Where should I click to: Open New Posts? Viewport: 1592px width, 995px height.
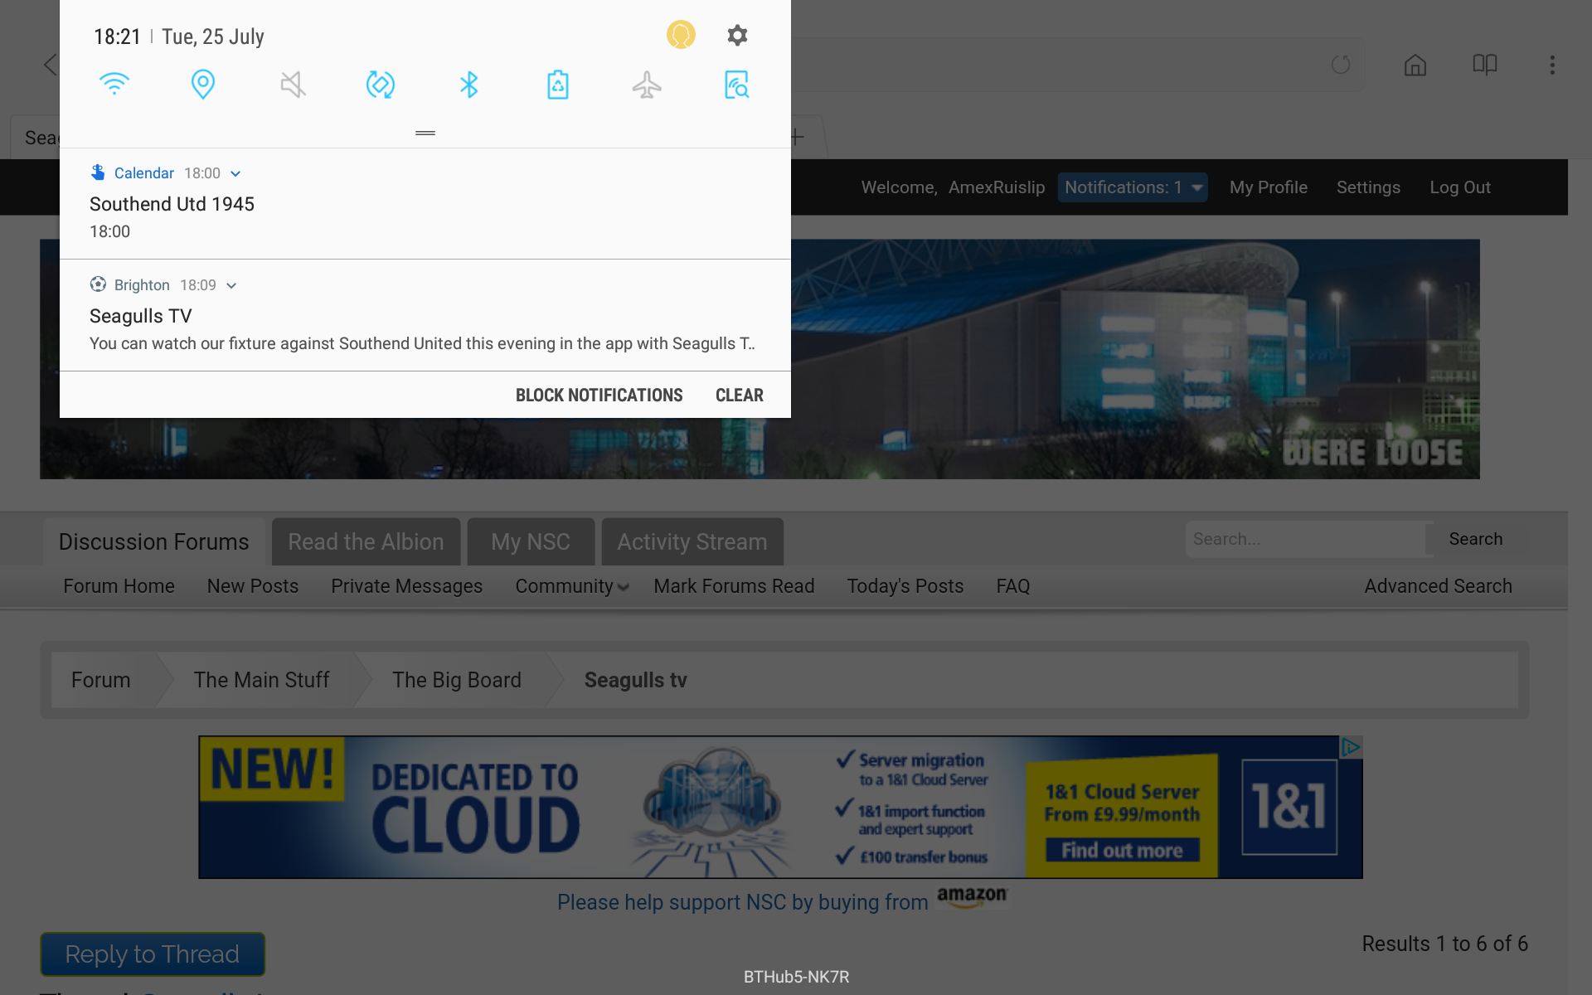[x=252, y=586]
